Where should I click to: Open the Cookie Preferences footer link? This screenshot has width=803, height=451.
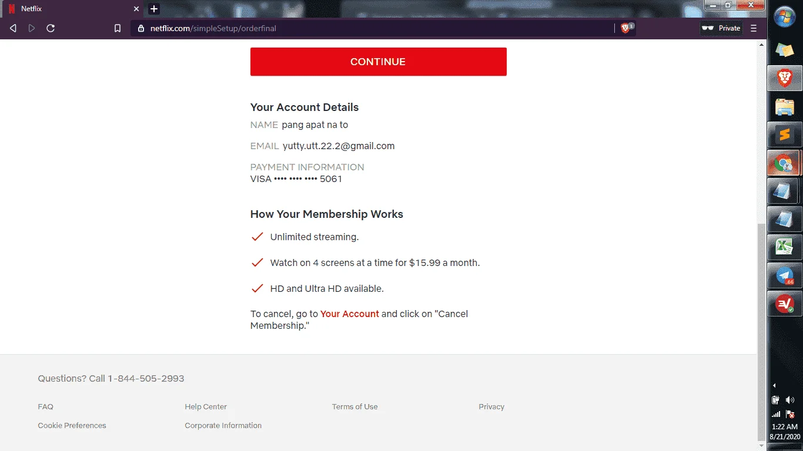72,425
